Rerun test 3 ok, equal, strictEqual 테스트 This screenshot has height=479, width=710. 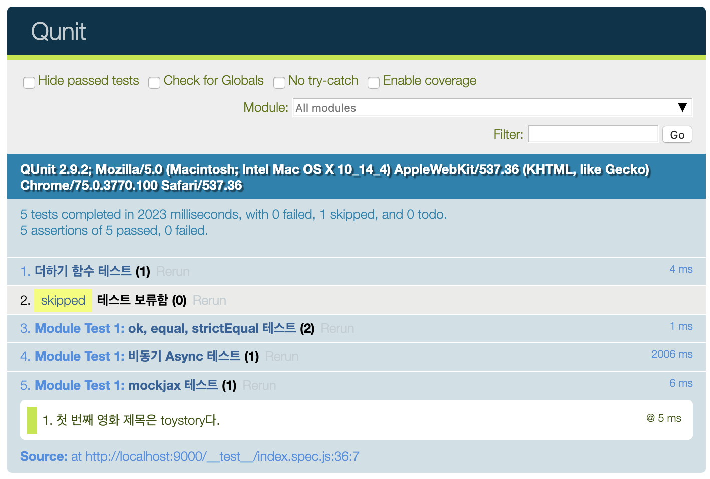point(337,329)
